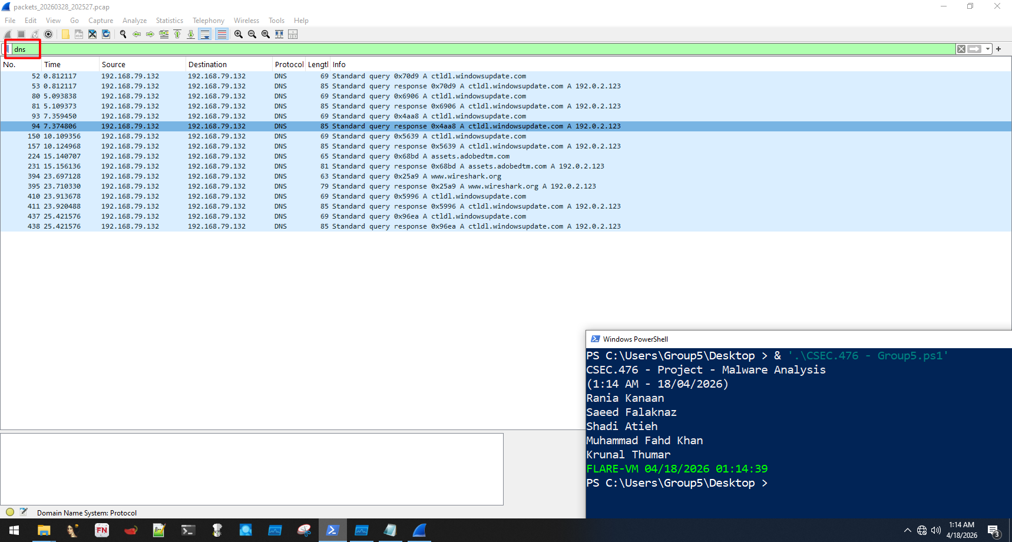Viewport: 1012px width, 542px height.
Task: Click the Close capture file icon
Action: point(92,34)
